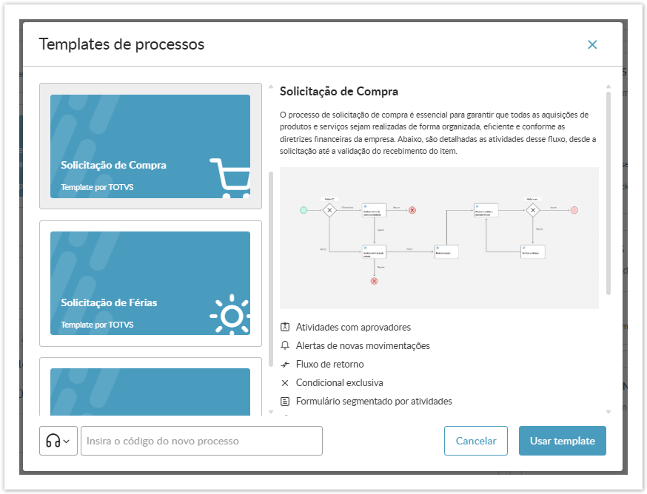The image size is (647, 494).
Task: Focus the process code input field
Action: click(201, 441)
